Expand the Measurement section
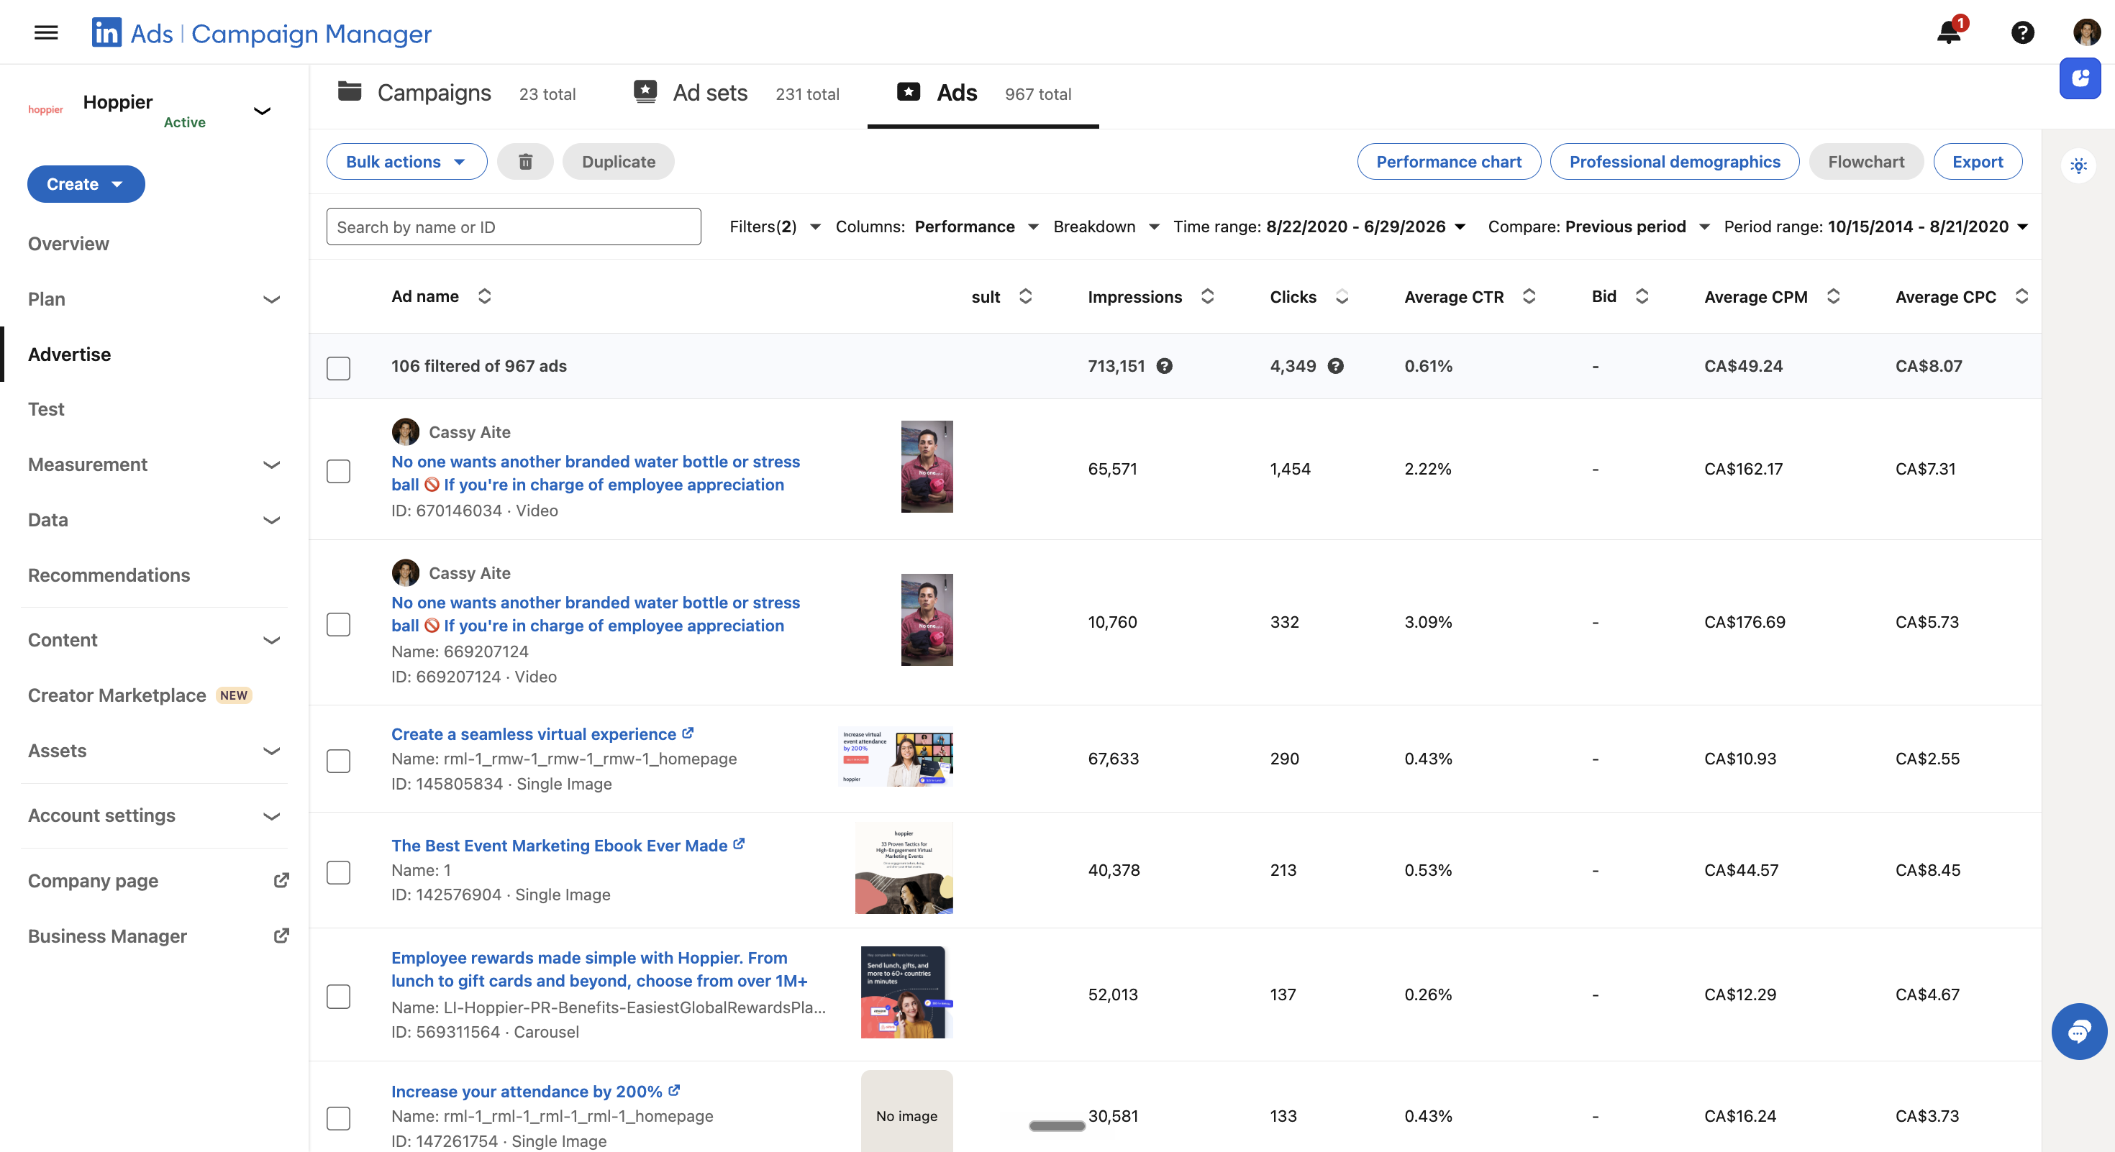This screenshot has height=1152, width=2115. tap(272, 465)
